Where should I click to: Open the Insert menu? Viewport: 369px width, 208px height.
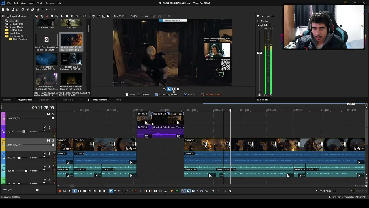31,3
